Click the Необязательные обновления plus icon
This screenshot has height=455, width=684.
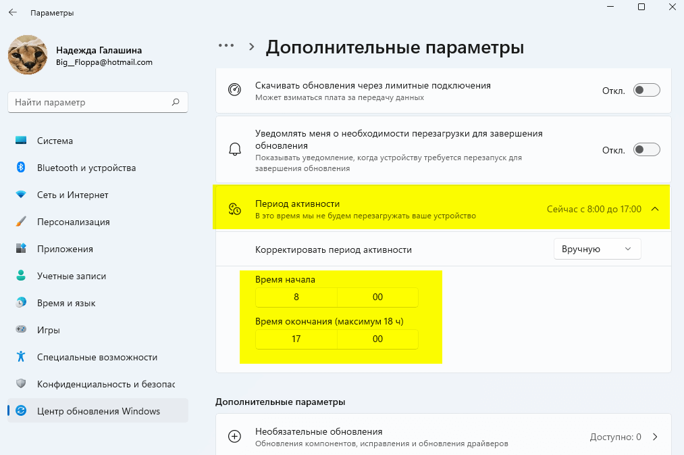click(x=235, y=436)
